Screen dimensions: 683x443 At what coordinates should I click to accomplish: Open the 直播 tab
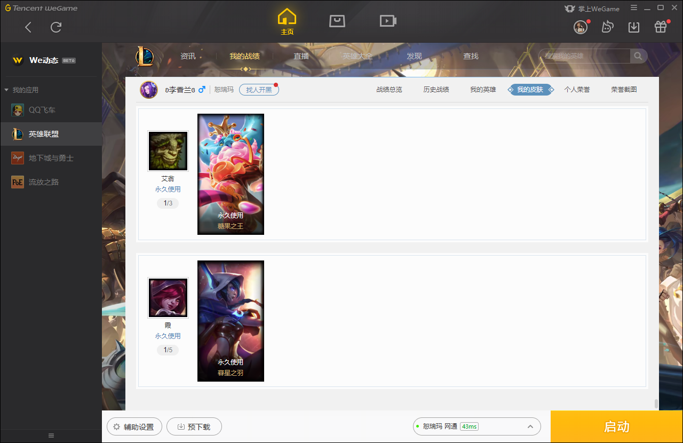pos(301,56)
